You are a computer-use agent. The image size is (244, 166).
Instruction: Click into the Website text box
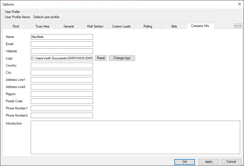tap(62, 51)
